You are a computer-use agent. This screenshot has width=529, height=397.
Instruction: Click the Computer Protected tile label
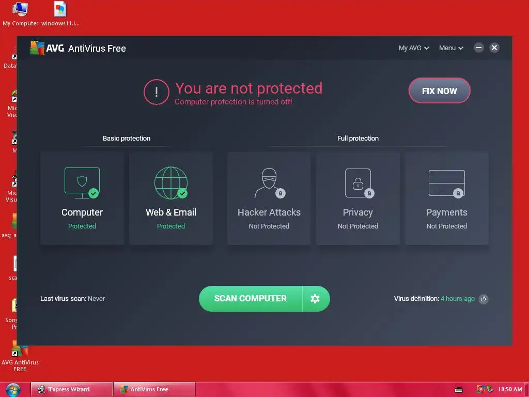[82, 212]
